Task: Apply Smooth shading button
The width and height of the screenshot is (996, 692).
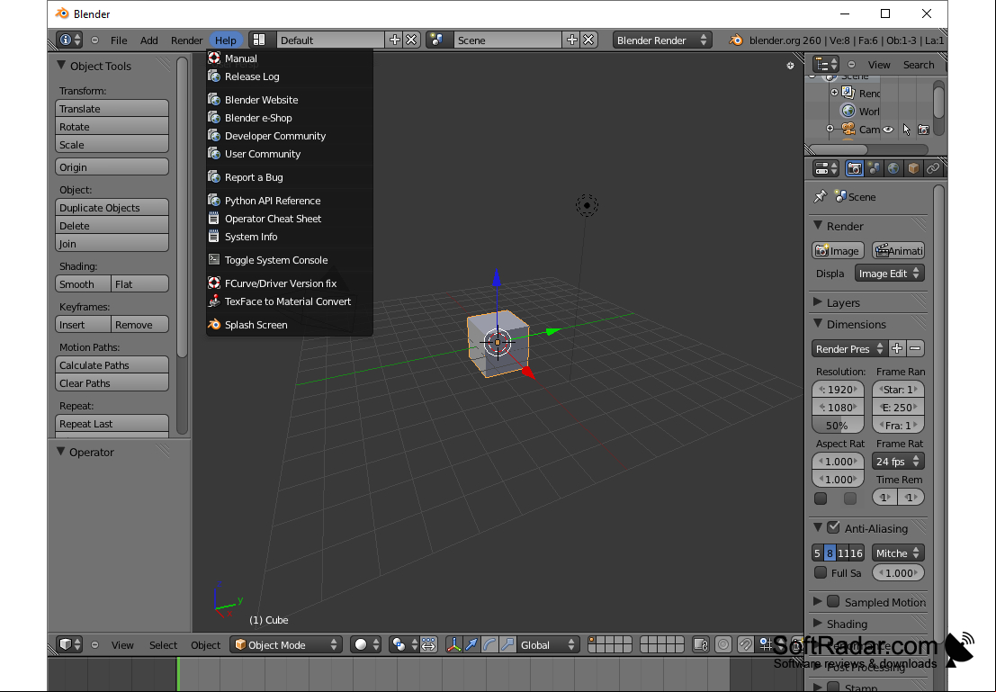Action: tap(83, 284)
